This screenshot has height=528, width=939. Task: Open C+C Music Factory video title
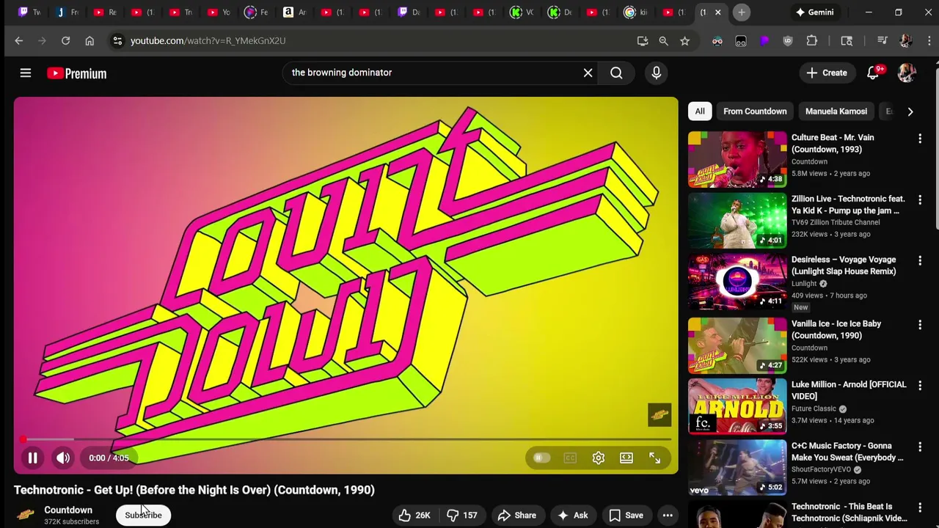pos(847,452)
